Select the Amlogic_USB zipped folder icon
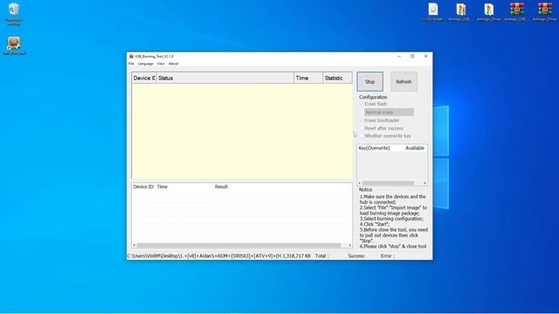The image size is (559, 314). [x=460, y=10]
